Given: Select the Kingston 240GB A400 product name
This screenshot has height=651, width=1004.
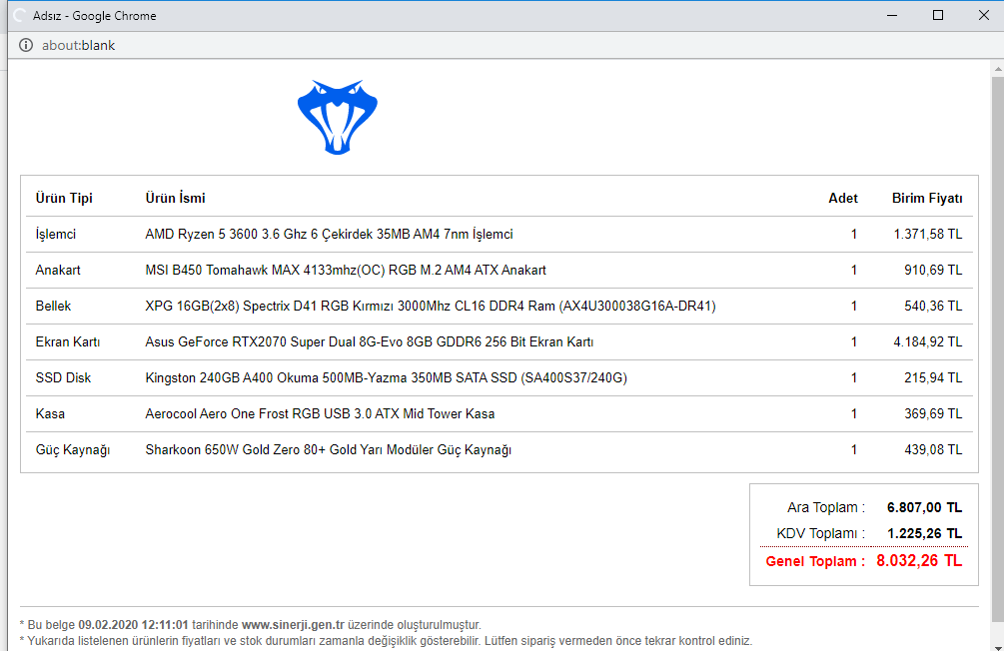Looking at the screenshot, I should (386, 377).
